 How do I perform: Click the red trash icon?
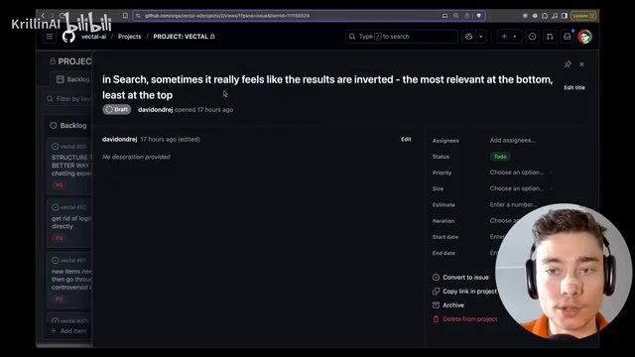pos(436,319)
